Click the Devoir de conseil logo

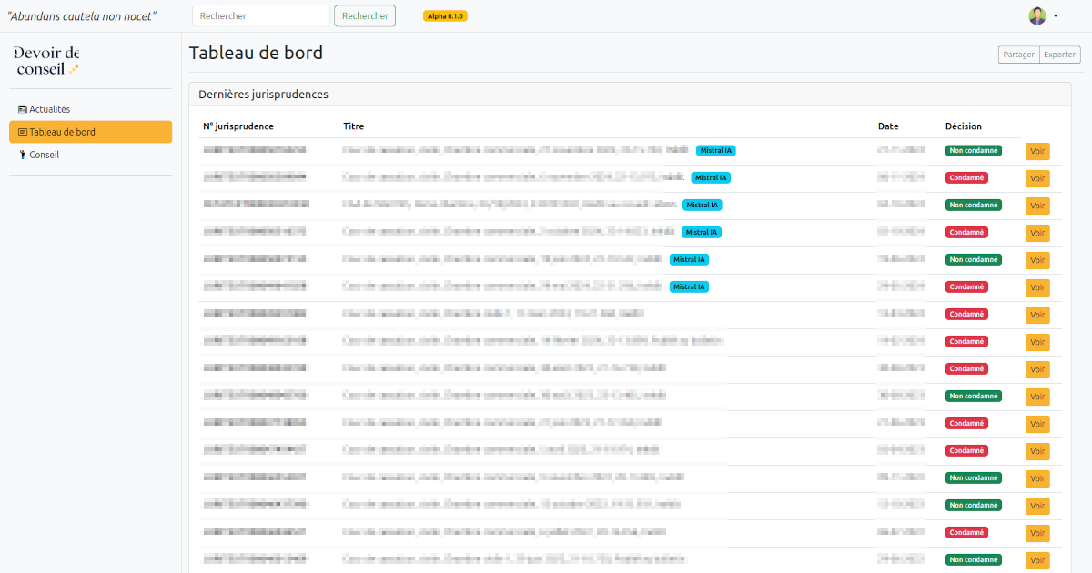[47, 60]
